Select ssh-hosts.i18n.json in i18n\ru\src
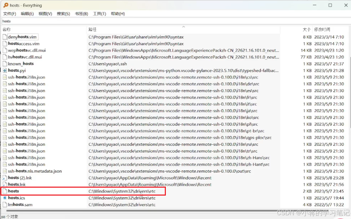Image resolution: width=351 pixels, height=219 pixels. (27, 144)
